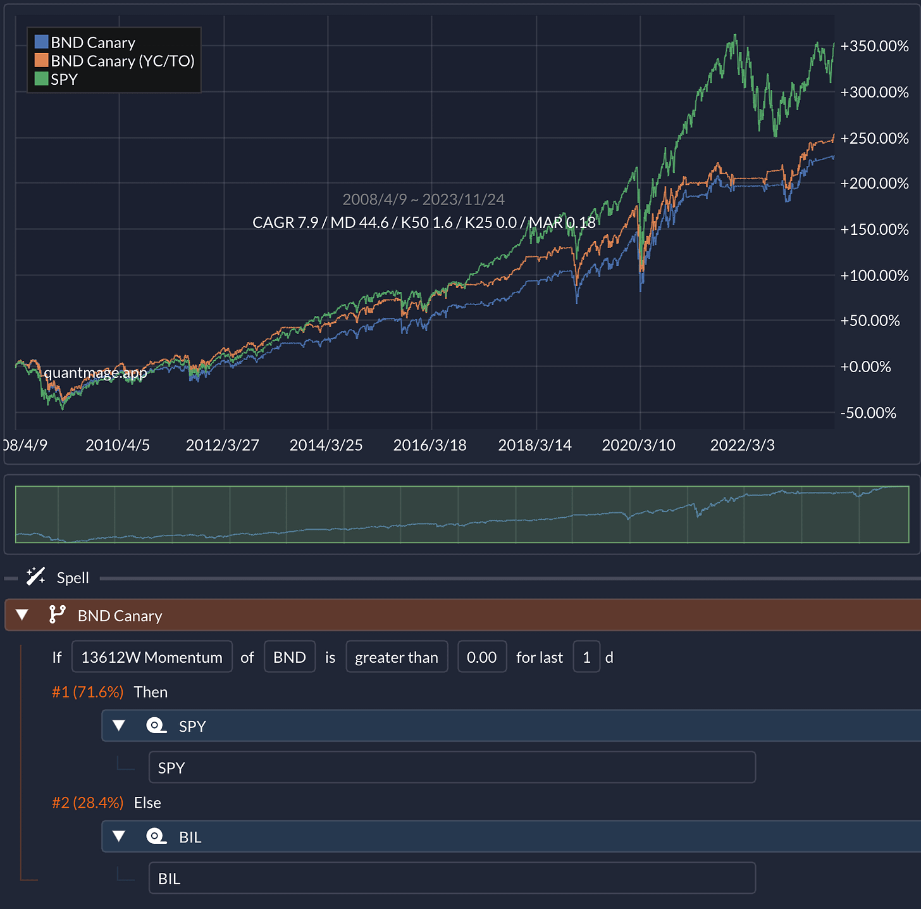
Task: Click the Else branch label
Action: (x=147, y=803)
